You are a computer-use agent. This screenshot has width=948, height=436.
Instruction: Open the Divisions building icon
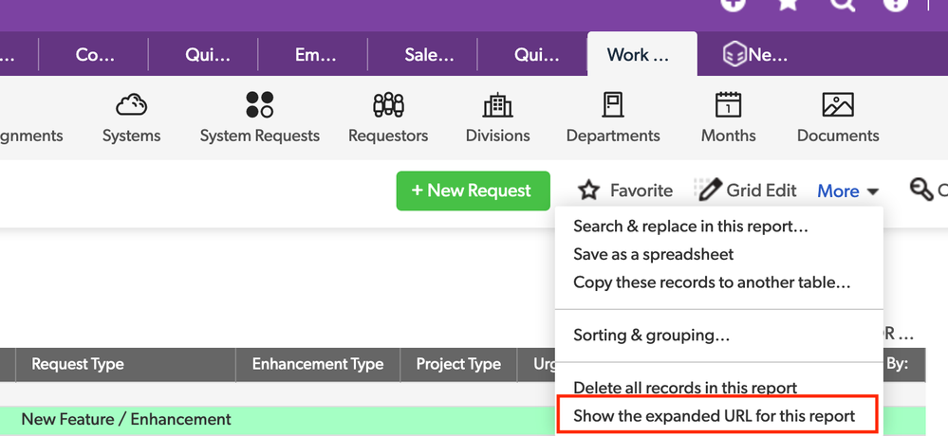497,105
